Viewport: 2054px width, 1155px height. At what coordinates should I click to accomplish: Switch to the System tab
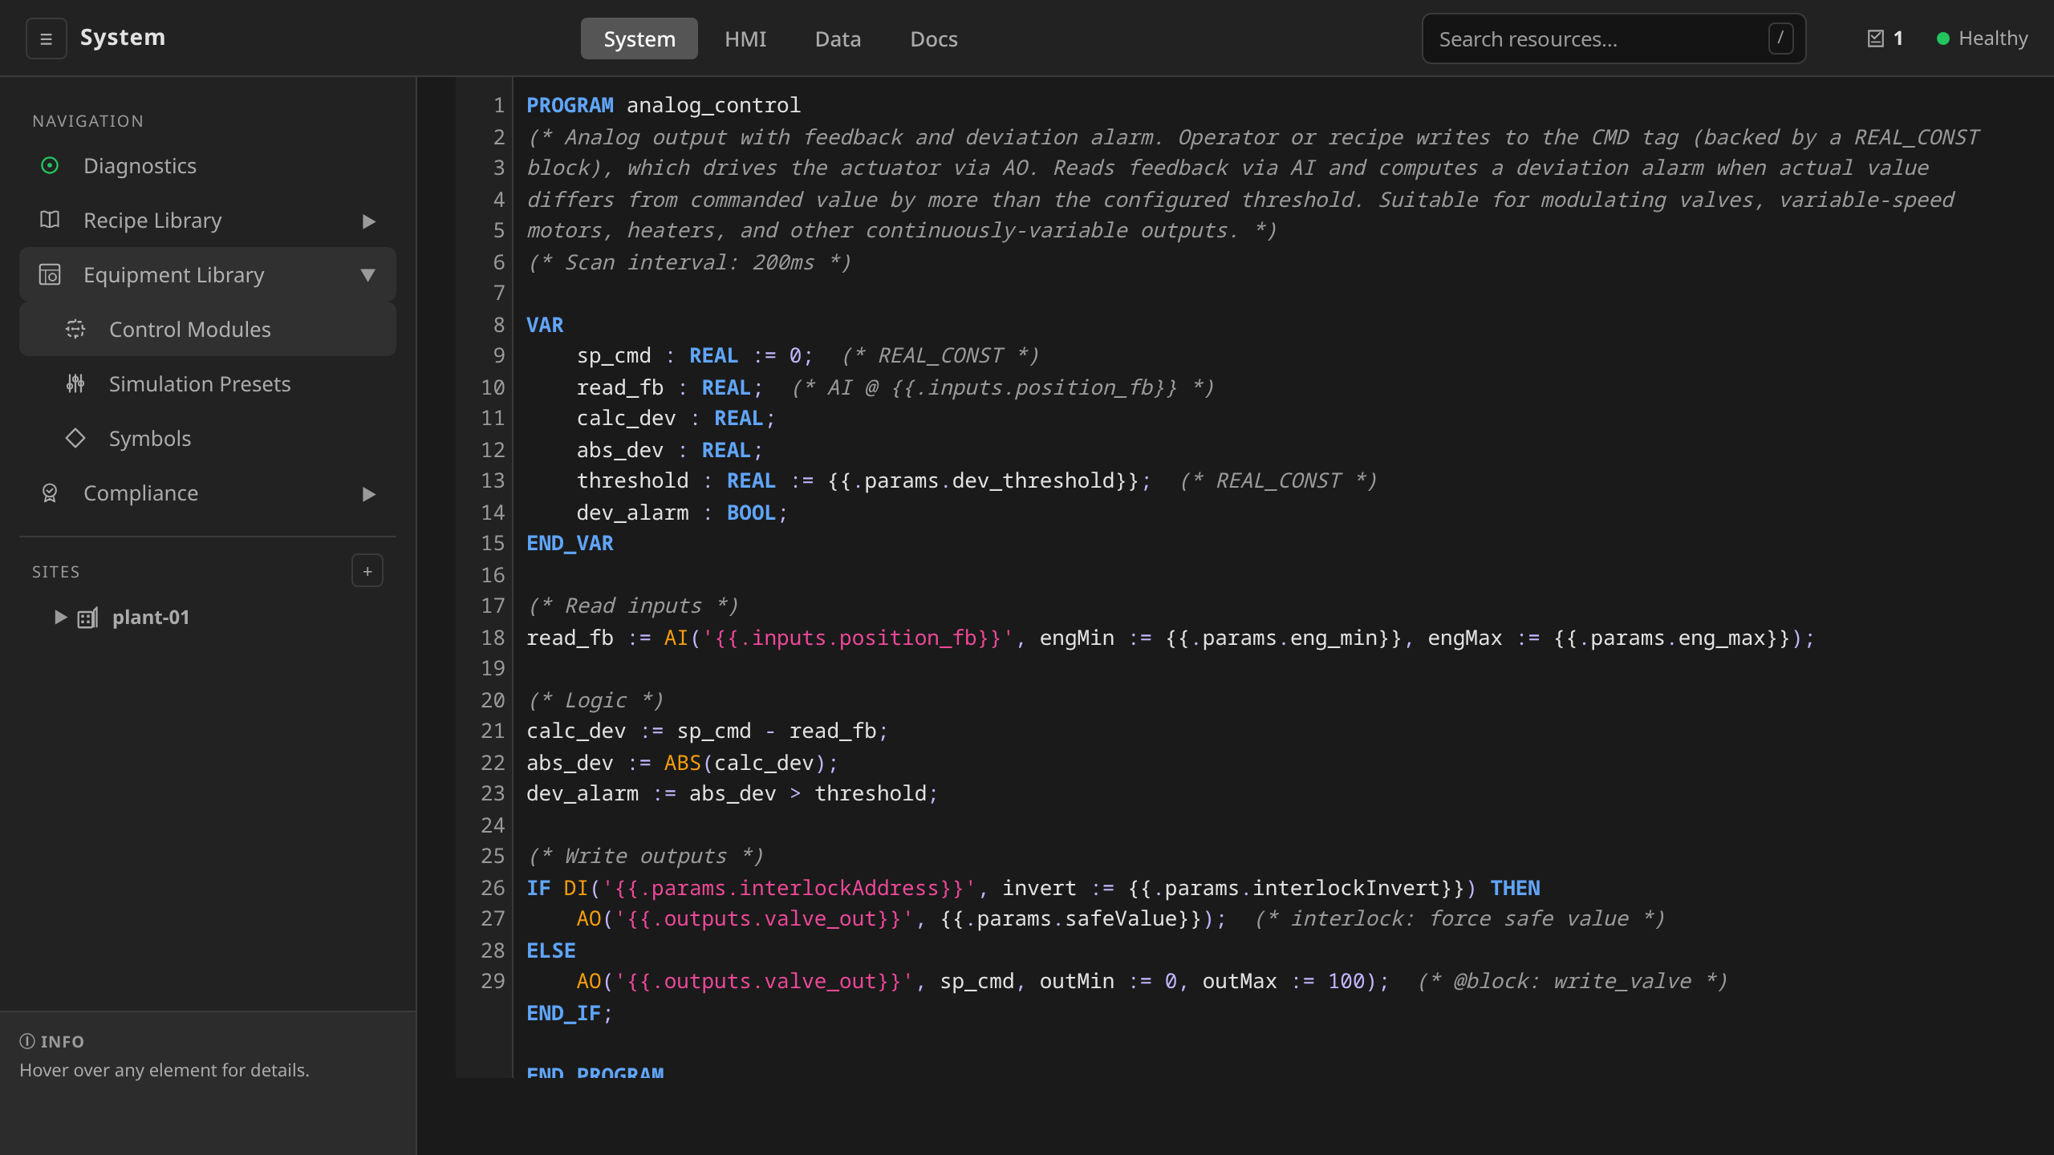click(639, 38)
